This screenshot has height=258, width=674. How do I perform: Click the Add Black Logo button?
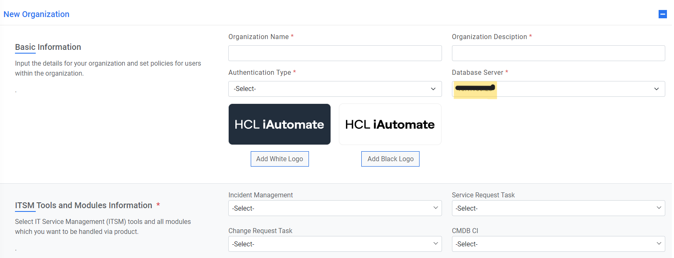[390, 159]
